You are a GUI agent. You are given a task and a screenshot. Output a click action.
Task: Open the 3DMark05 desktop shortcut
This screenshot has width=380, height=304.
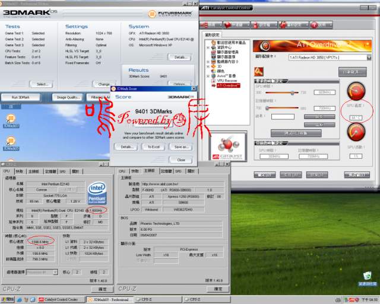[x=11, y=143]
